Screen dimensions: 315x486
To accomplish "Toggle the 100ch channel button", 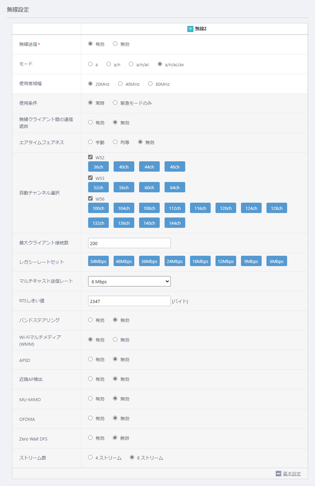I will click(x=98, y=208).
